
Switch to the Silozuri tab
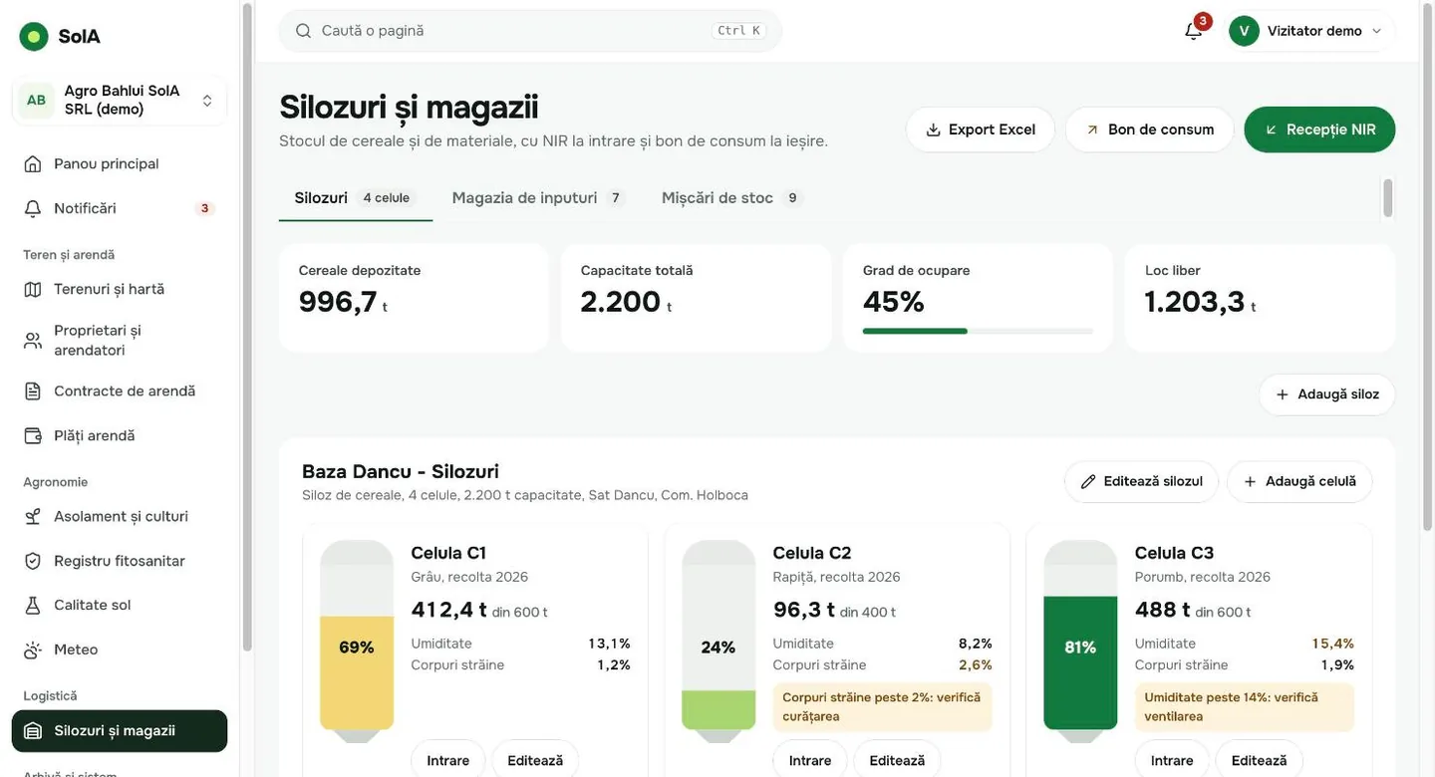pos(355,198)
